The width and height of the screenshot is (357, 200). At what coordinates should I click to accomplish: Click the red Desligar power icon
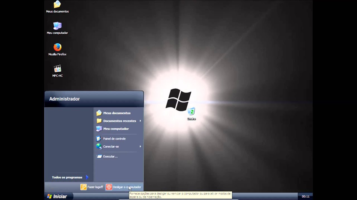(x=109, y=187)
